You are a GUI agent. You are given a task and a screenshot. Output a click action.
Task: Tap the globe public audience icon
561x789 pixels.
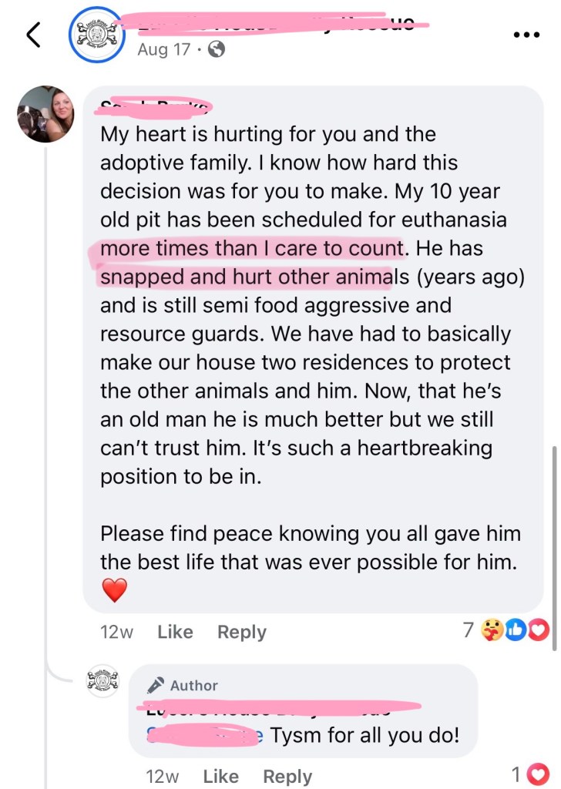pos(217,50)
